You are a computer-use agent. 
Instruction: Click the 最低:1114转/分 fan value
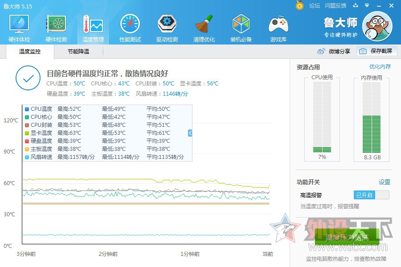(x=121, y=157)
